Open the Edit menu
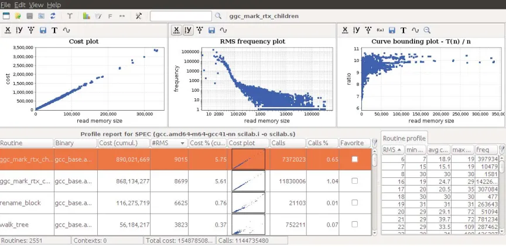The image size is (506, 247). tap(20, 5)
